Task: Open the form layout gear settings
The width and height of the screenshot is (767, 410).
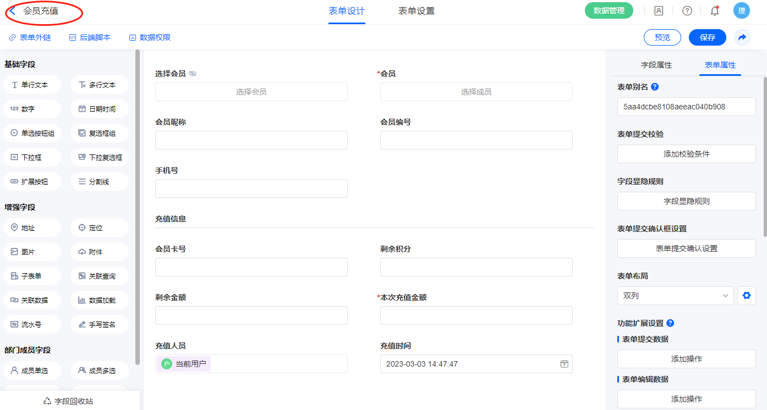Action: (x=746, y=296)
